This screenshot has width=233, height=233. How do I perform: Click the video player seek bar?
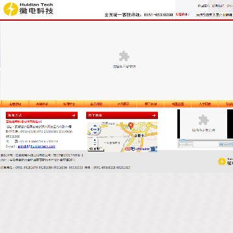point(206,140)
